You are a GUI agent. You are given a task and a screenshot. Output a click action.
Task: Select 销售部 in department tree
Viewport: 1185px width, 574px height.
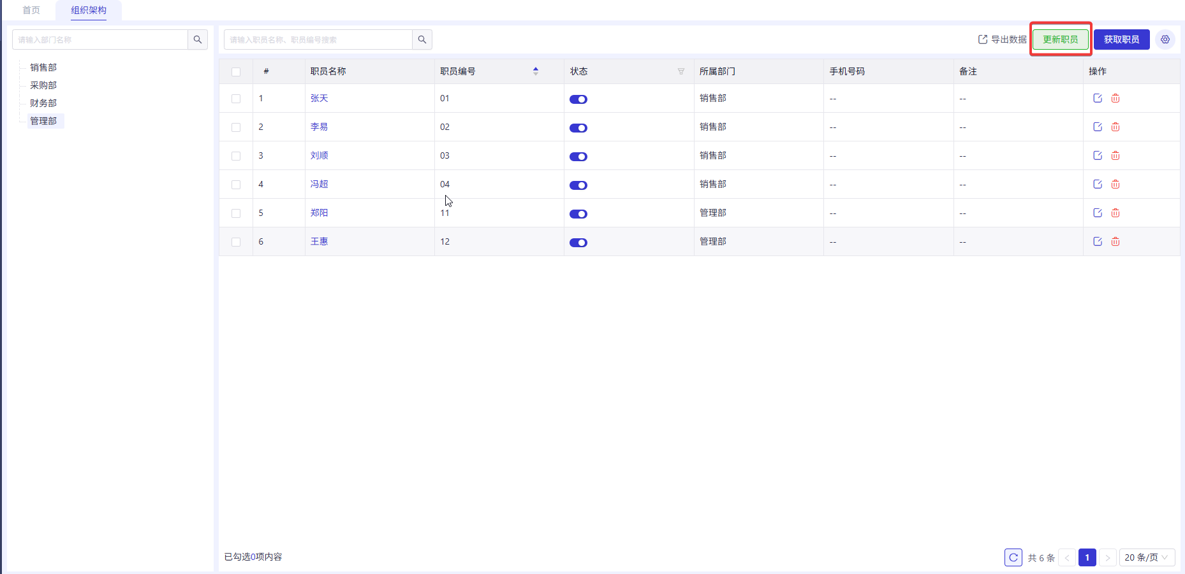point(43,68)
